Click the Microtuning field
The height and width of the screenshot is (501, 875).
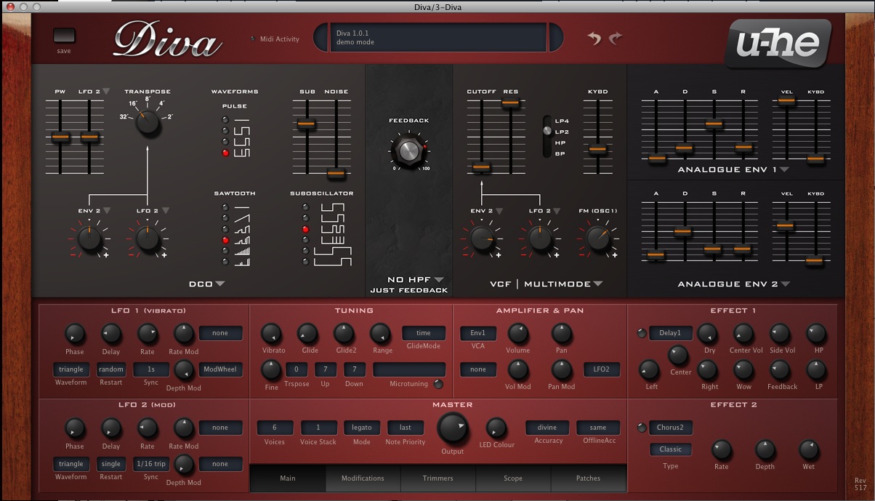[409, 369]
